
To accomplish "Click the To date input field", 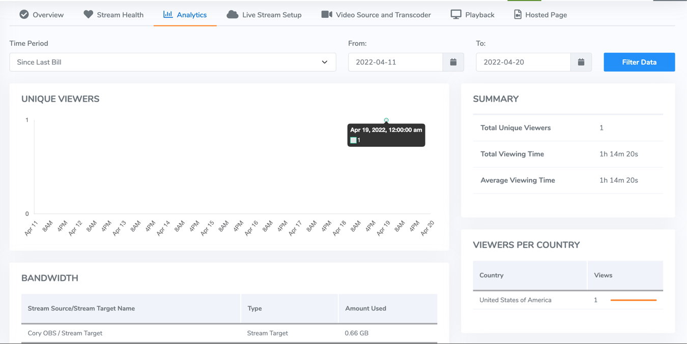I will tap(524, 62).
